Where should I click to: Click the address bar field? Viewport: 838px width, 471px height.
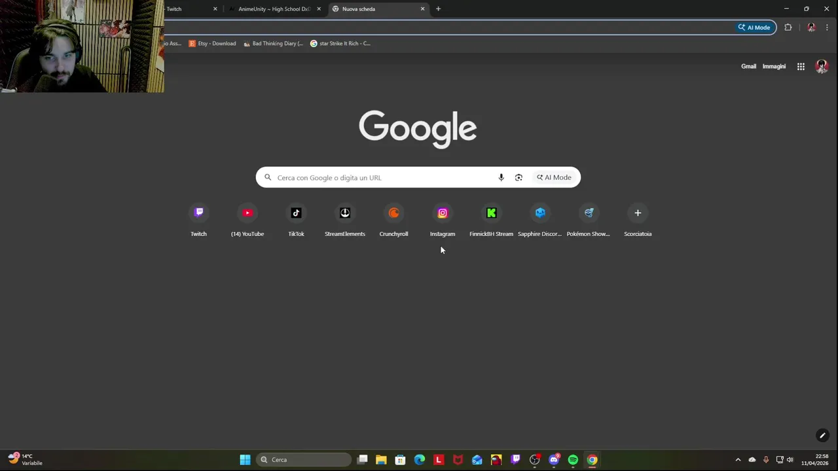(x=448, y=27)
